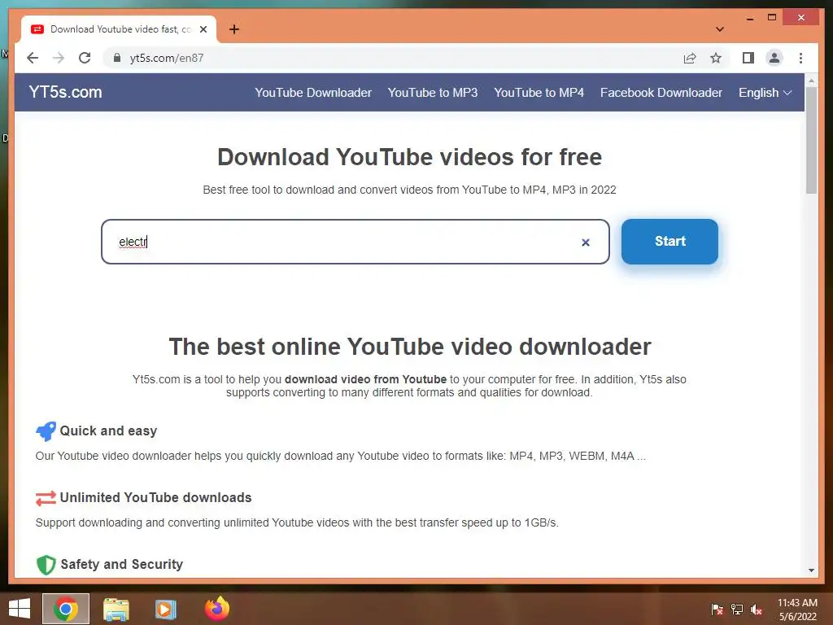Go to YouTube to MP4
Viewport: 833px width, 625px height.
(539, 93)
